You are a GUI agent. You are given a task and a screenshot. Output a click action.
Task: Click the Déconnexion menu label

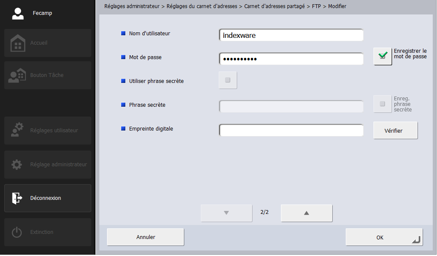tap(46, 198)
